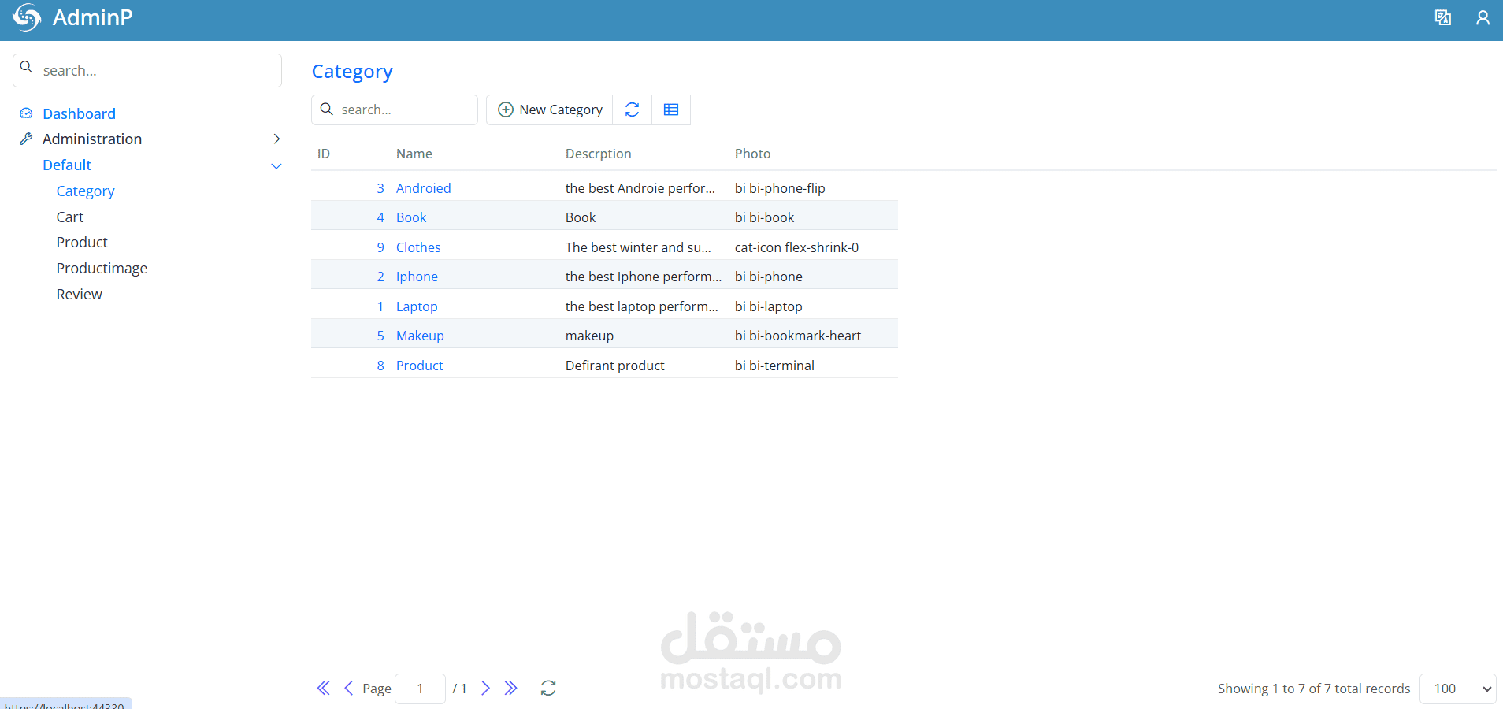Screen dimensions: 1503x709
Task: Go to the first page with double-left arrows
Action: click(x=323, y=688)
